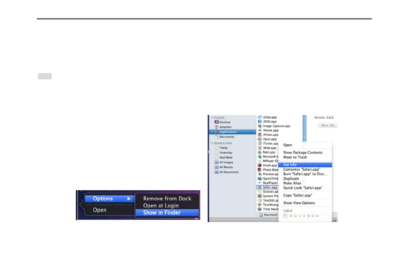The width and height of the screenshot is (395, 263).
Task: Select the iWeb.app icon
Action: tap(260, 148)
